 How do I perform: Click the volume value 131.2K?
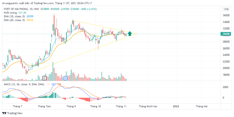(22, 13)
